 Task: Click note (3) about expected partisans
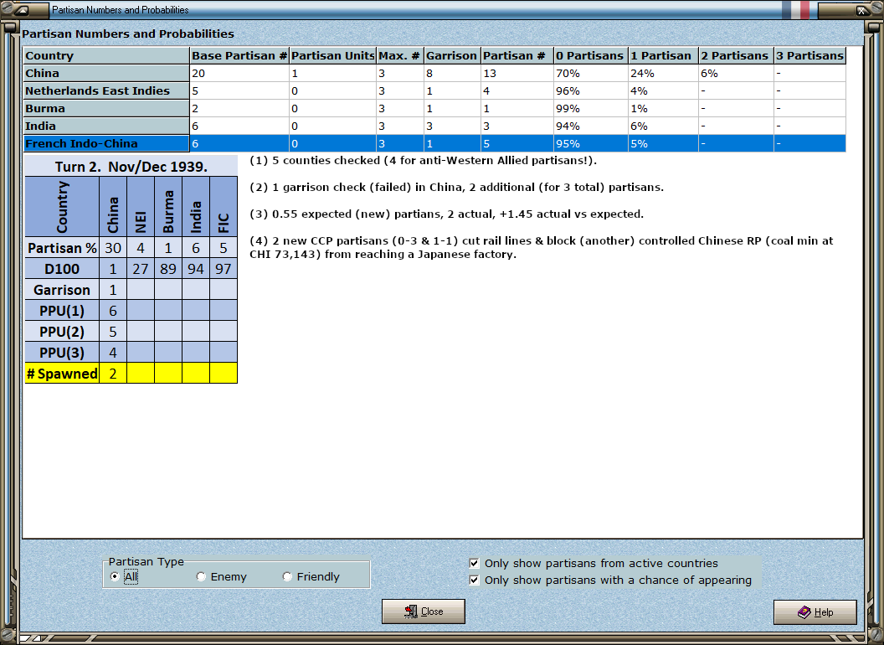pos(446,214)
